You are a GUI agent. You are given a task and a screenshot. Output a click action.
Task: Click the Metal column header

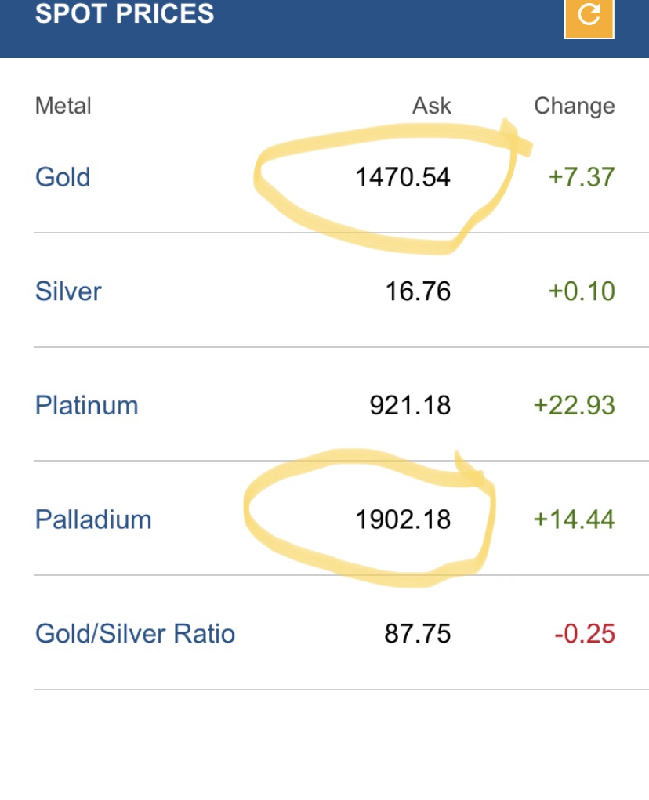point(63,106)
